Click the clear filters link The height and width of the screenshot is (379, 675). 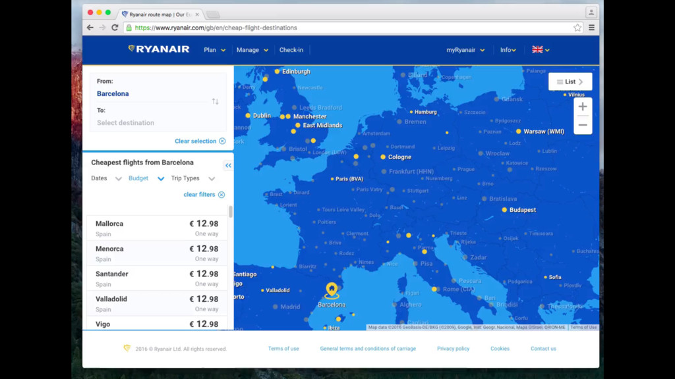point(199,195)
